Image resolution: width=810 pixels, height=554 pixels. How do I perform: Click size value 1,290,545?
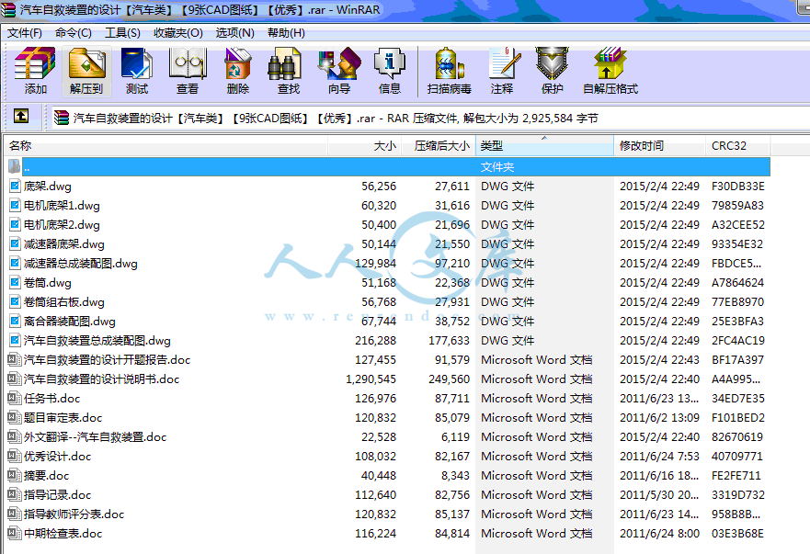click(371, 379)
